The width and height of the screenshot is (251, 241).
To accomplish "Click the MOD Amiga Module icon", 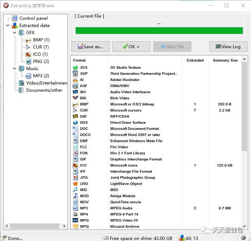I will tap(75, 196).
